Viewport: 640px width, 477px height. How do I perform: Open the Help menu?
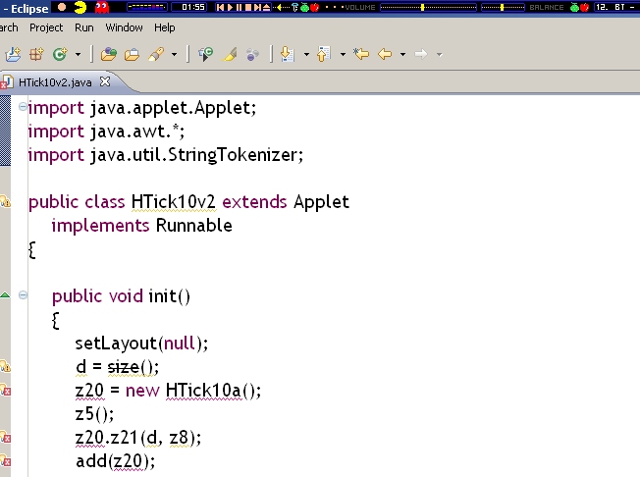click(x=165, y=27)
